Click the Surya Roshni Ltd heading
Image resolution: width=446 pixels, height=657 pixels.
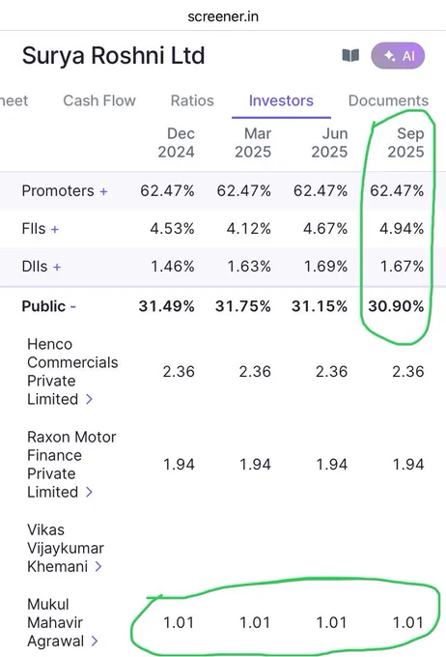[x=113, y=56]
